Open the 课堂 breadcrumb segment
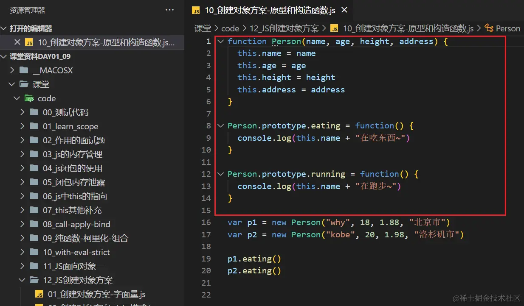The height and width of the screenshot is (306, 524). pyautogui.click(x=203, y=28)
